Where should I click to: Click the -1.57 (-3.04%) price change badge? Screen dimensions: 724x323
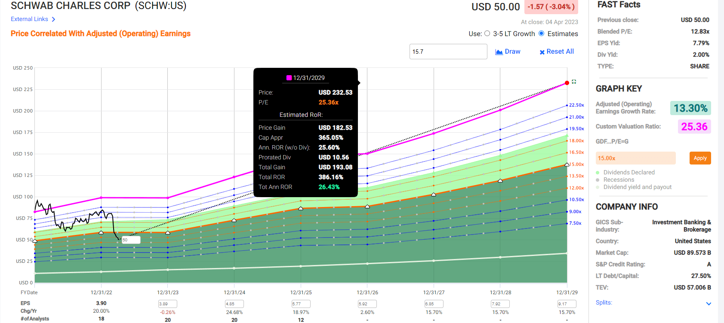click(x=551, y=7)
